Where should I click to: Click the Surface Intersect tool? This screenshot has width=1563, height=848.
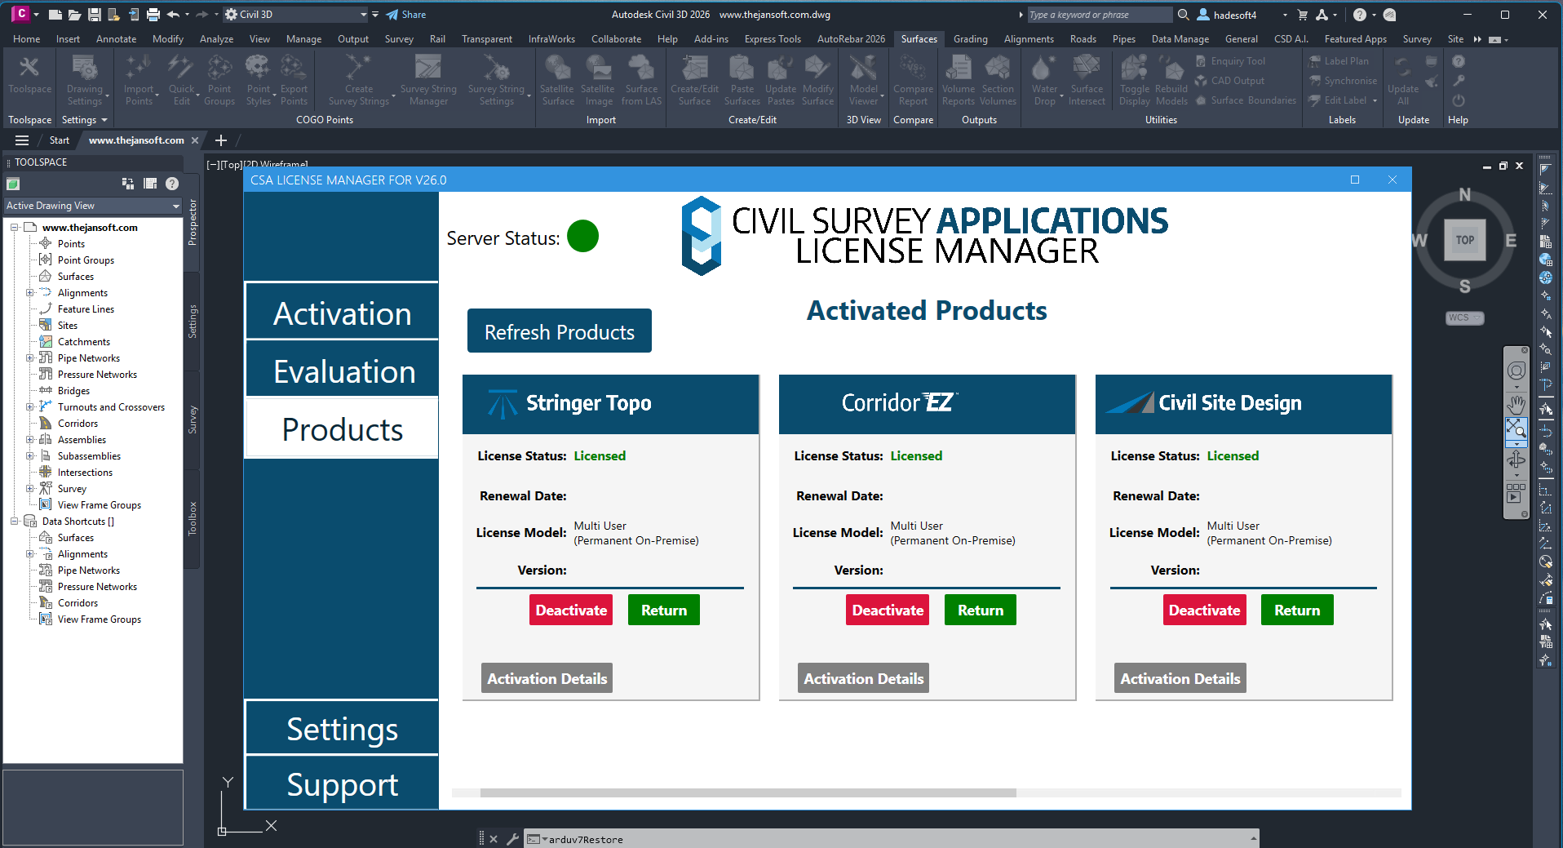click(x=1087, y=80)
